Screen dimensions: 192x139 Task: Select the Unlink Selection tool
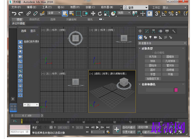35,13
